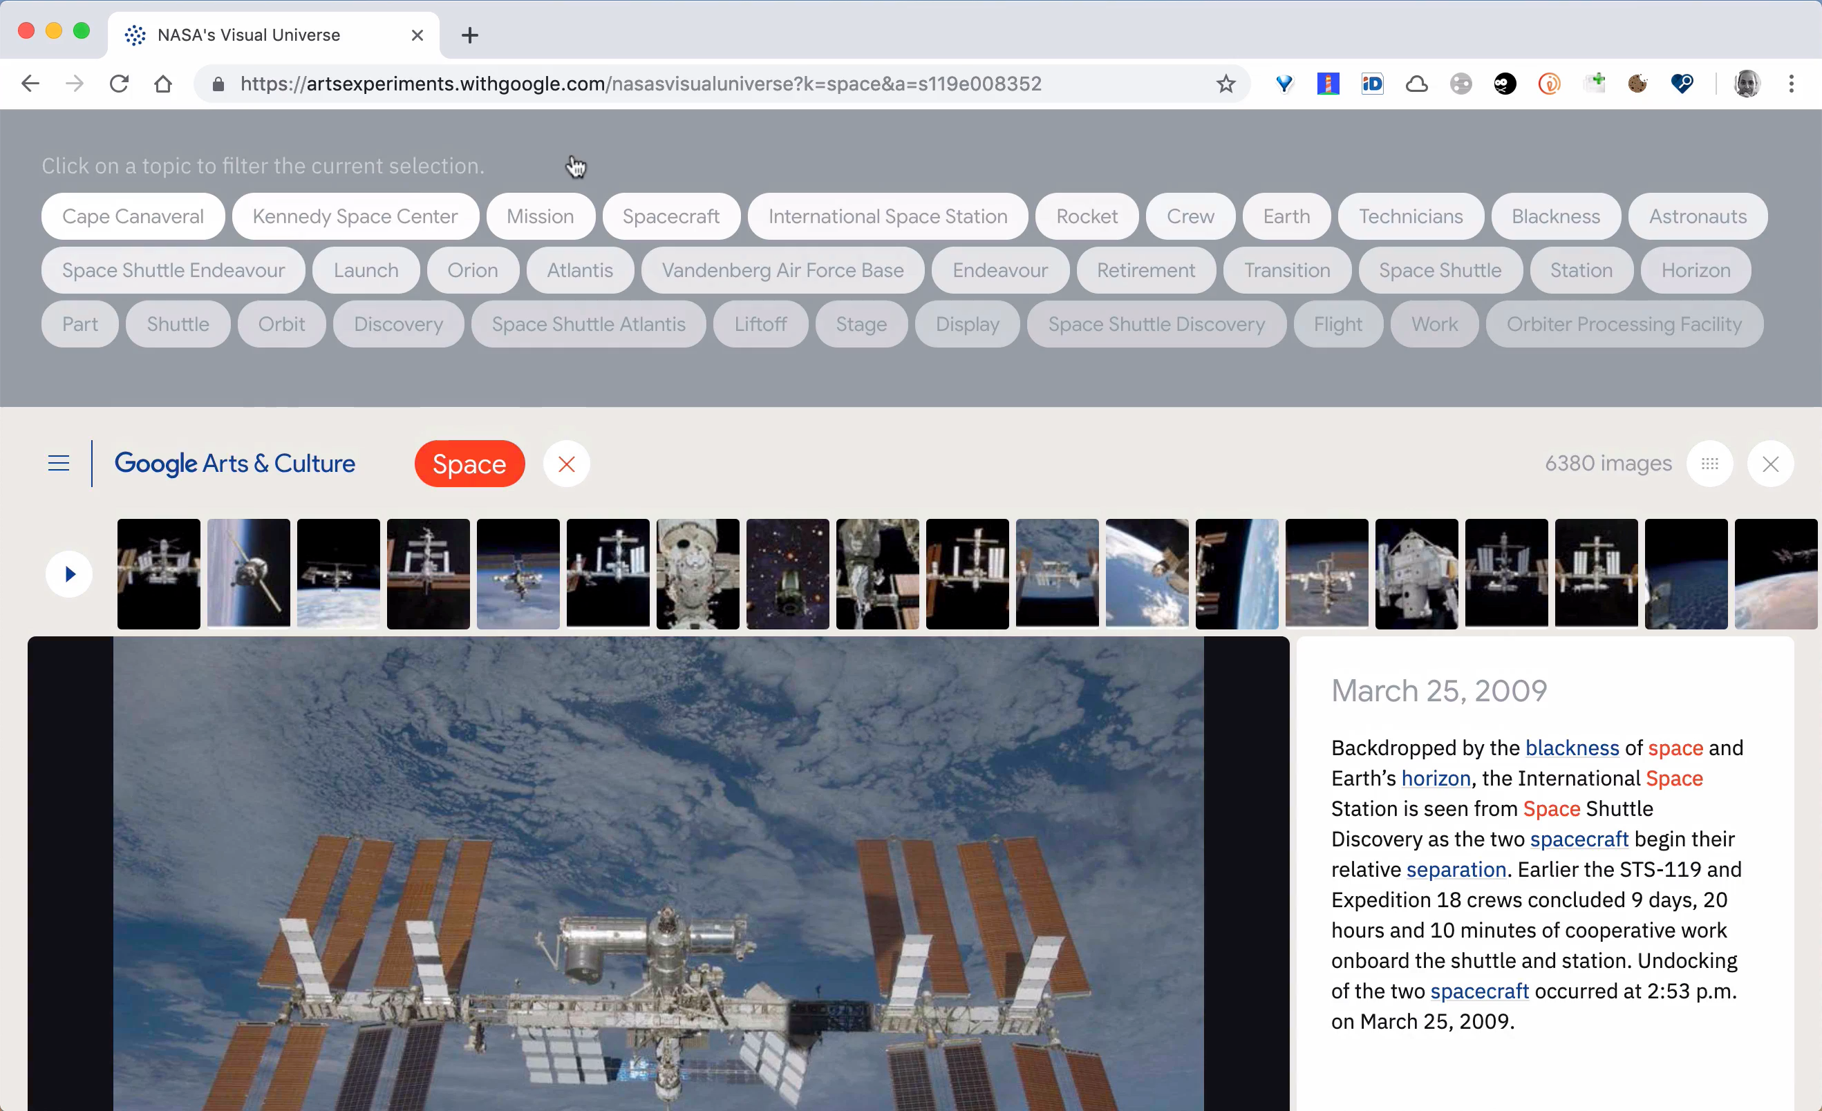The width and height of the screenshot is (1822, 1111).
Task: Play the image slideshow
Action: click(x=68, y=573)
